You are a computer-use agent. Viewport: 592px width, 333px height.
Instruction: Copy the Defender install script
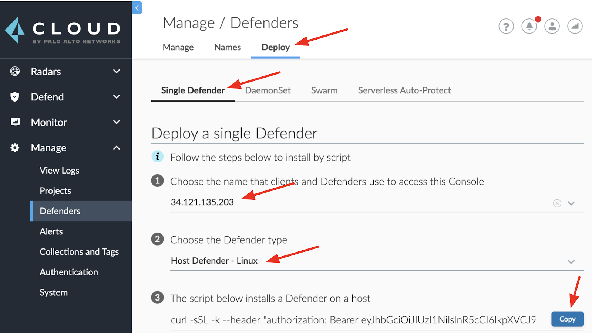tap(567, 319)
